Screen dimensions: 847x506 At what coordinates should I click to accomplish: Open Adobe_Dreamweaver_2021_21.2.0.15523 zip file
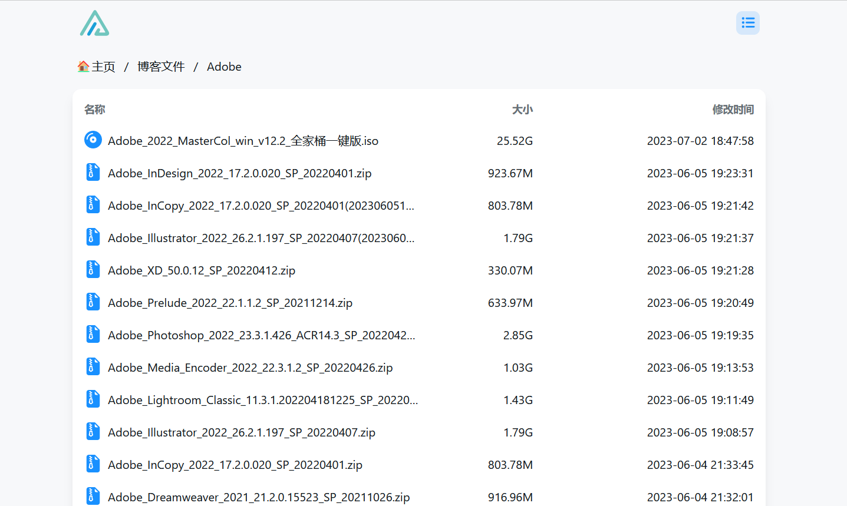[259, 497]
